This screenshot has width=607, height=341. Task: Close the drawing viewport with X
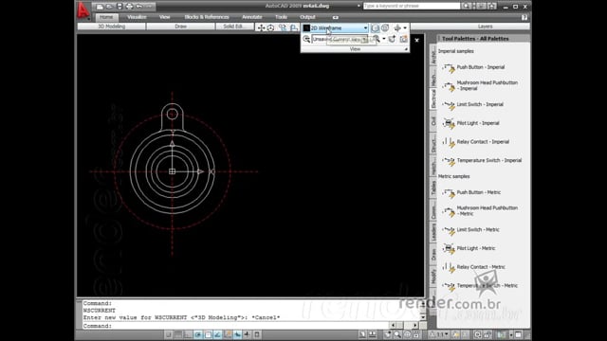coord(417,40)
